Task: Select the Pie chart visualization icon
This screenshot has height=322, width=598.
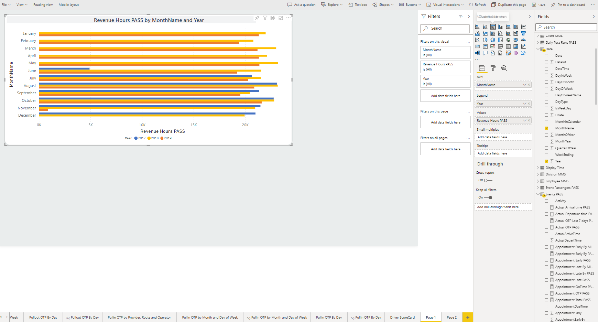Action: (485, 40)
